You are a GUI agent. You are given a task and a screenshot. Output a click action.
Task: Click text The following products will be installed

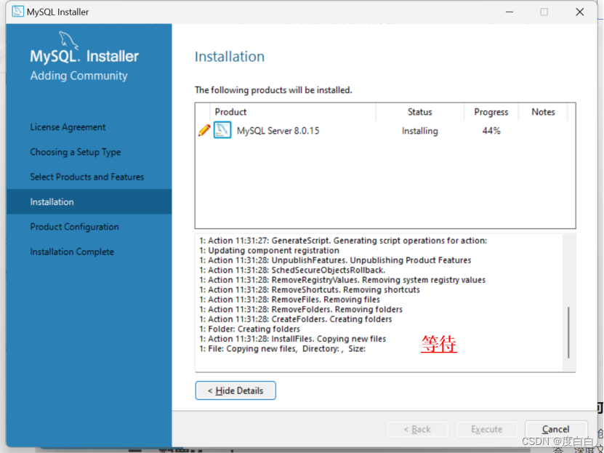[x=273, y=90]
